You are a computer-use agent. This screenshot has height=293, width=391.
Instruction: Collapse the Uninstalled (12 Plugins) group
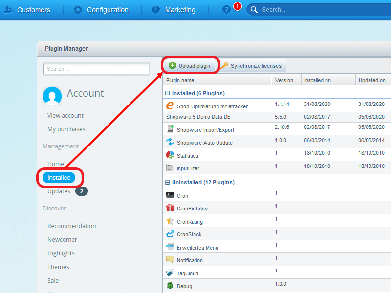(167, 182)
